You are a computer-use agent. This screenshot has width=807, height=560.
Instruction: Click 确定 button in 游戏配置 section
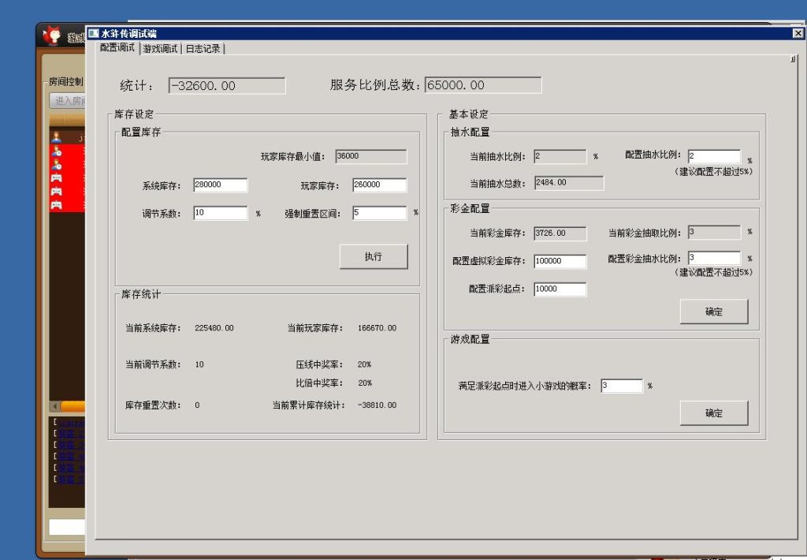tap(713, 413)
